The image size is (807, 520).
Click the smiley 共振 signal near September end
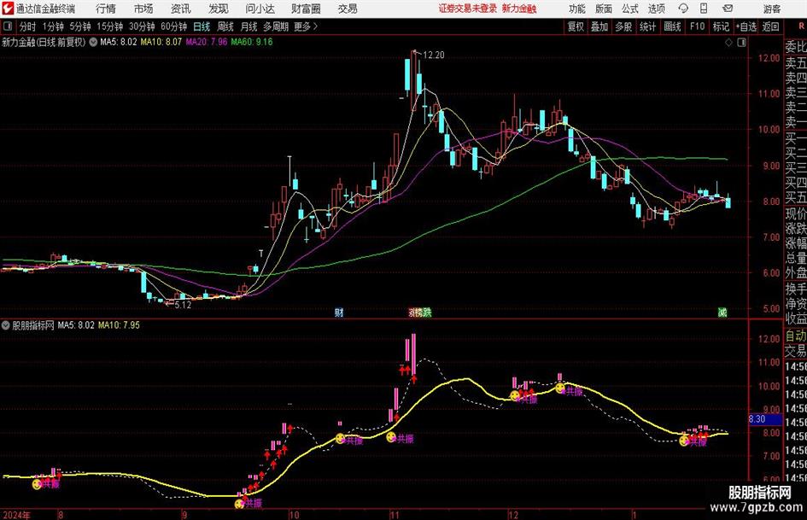(240, 503)
